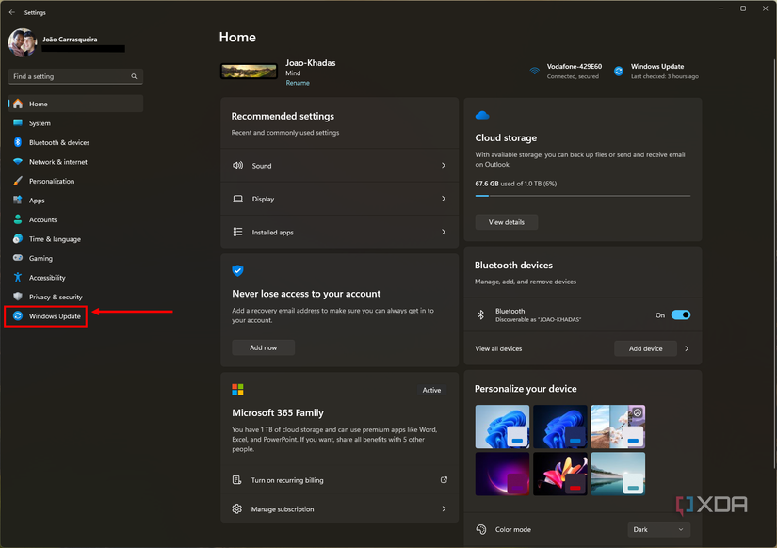
Task: Expand the Sound settings chevron
Action: coord(444,165)
